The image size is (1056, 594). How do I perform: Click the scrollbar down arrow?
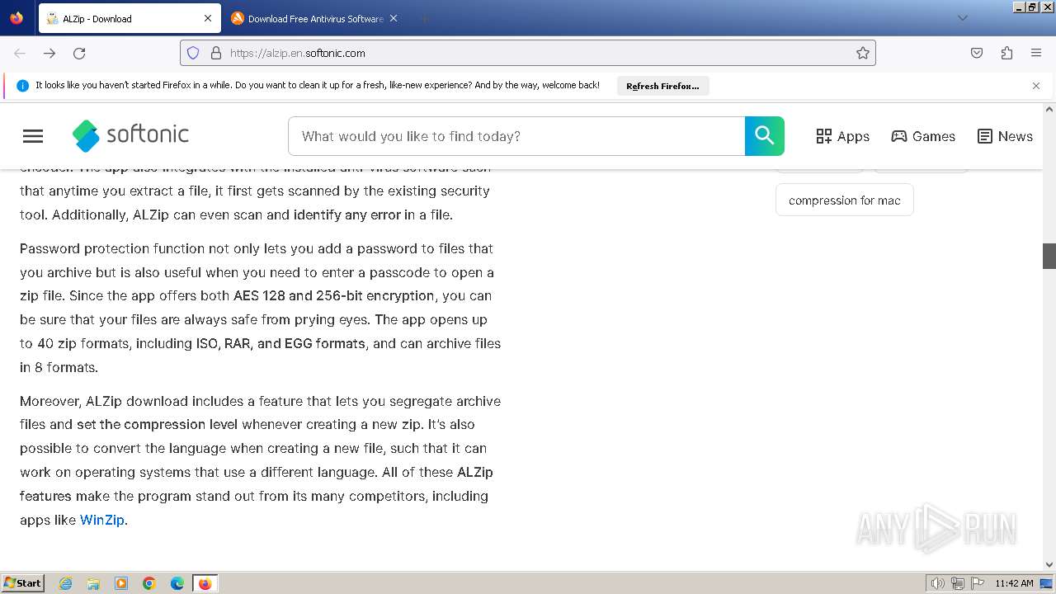coord(1049,564)
